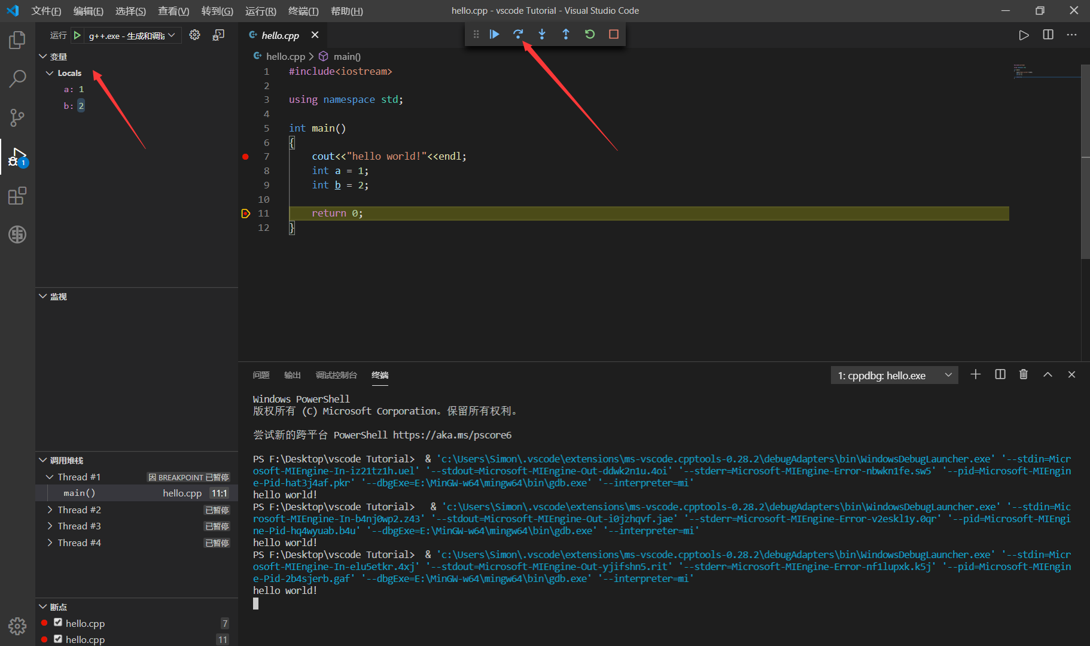1090x646 pixels.
Task: Select variable b value in Locals
Action: point(81,106)
